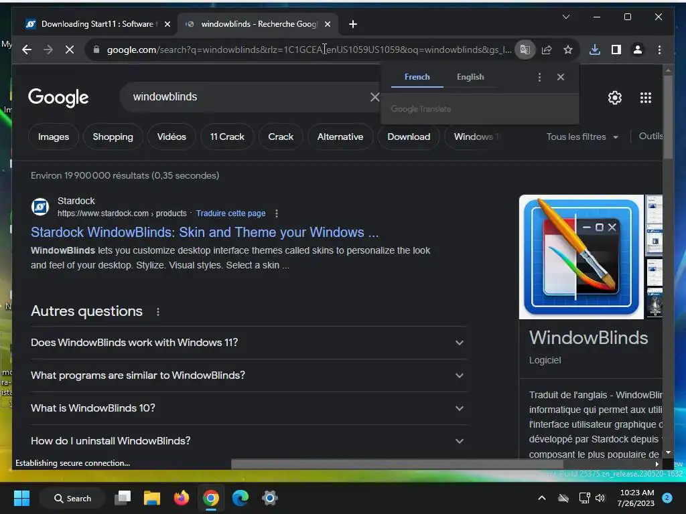
Task: Click into the windowblinds search field
Action: 249,97
